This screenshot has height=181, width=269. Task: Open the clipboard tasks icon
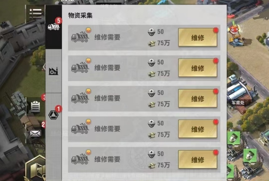click(x=35, y=107)
